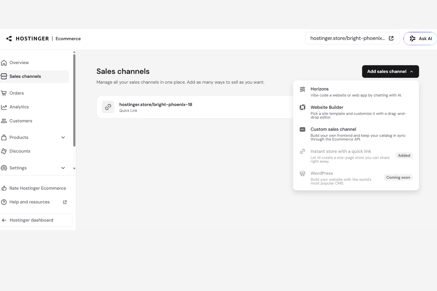Click the Ask AI sparkle icon

(412, 39)
